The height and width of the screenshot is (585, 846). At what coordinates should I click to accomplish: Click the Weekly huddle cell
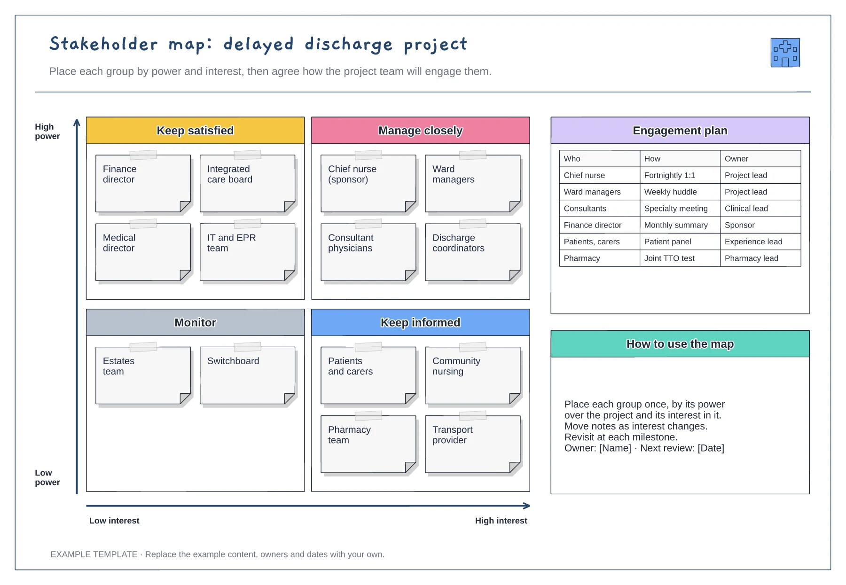tap(680, 192)
